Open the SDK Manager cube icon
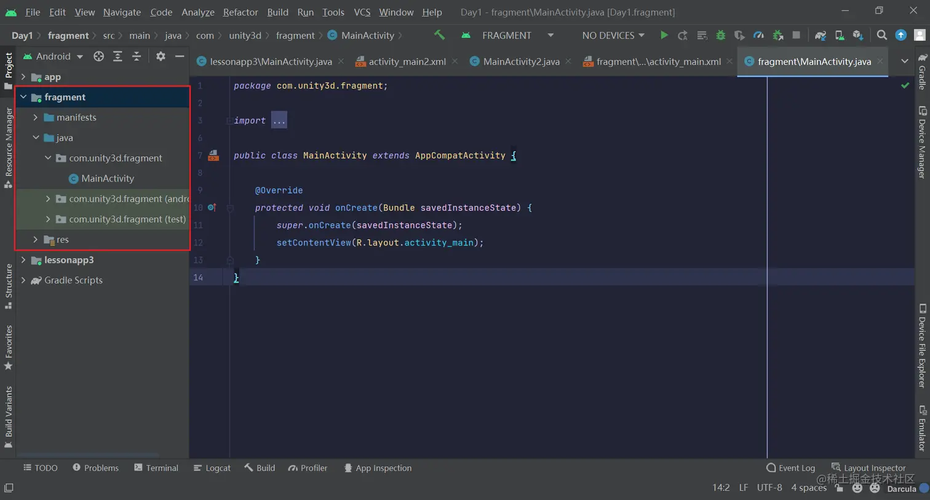930x500 pixels. coord(858,36)
